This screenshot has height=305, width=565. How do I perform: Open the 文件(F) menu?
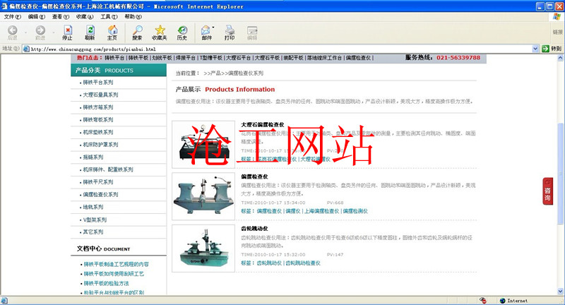point(13,16)
